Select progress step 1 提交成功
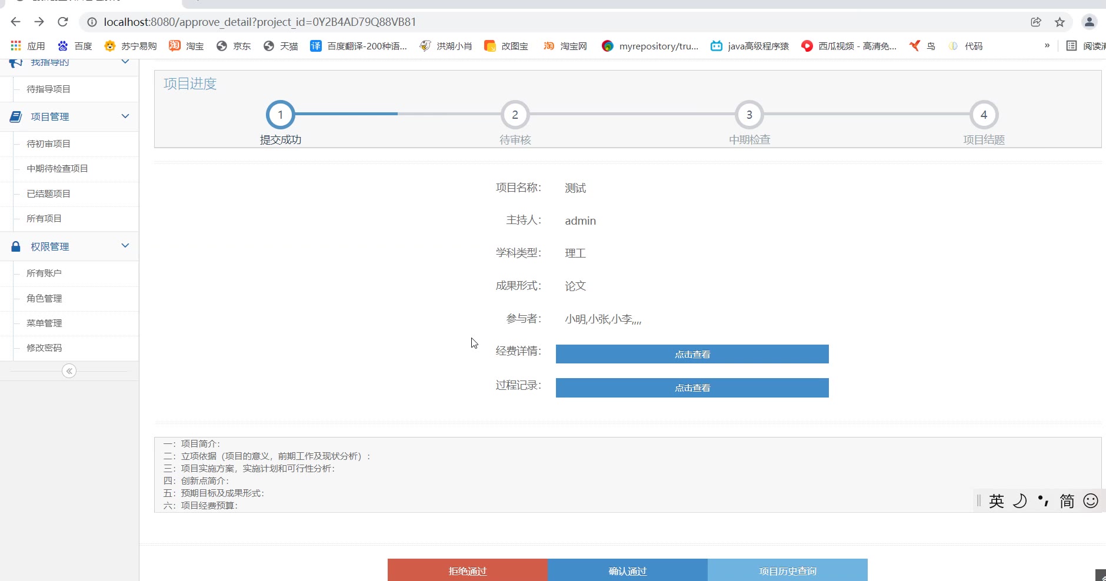This screenshot has height=581, width=1106. [x=281, y=115]
